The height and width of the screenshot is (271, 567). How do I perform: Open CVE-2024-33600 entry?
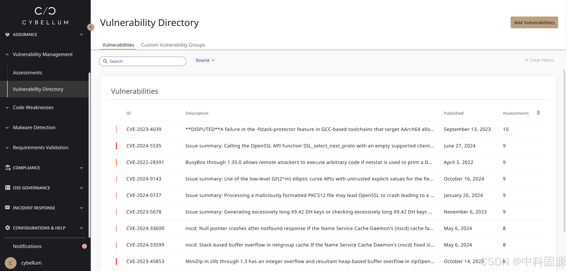coord(145,228)
